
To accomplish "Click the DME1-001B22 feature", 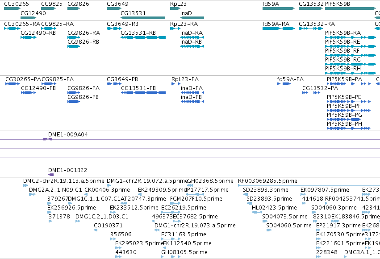I will [x=51, y=175].
